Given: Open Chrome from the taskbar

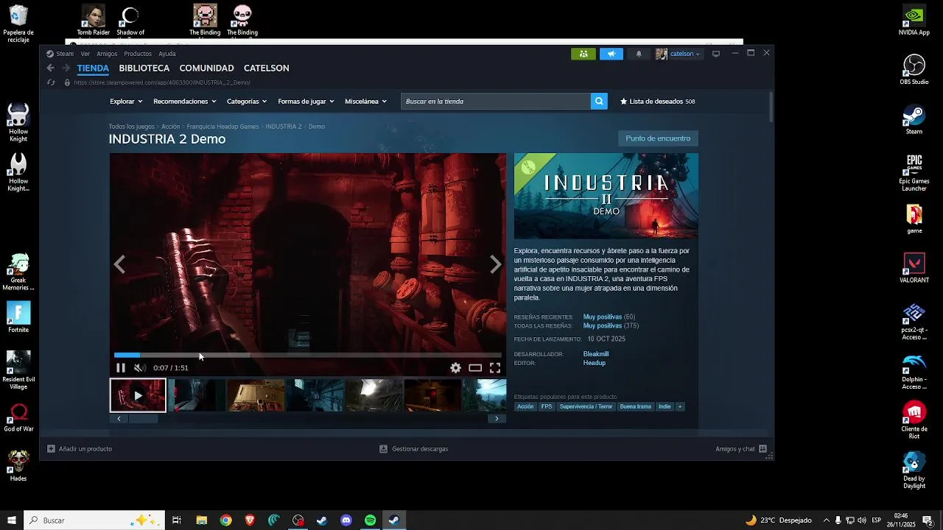Looking at the screenshot, I should point(225,520).
